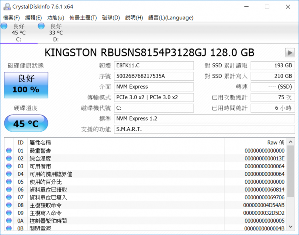The height and width of the screenshot is (235, 299).
Task: Click the power on count value 75 次
Action: (x=273, y=97)
